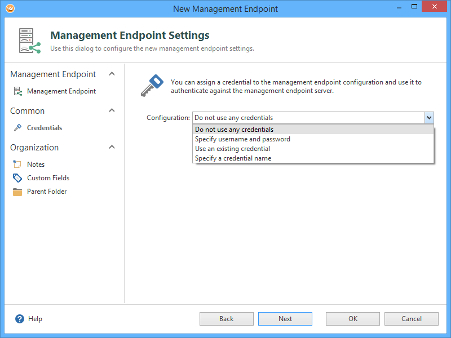
Task: Click the blue Help question mark icon
Action: tap(20, 319)
